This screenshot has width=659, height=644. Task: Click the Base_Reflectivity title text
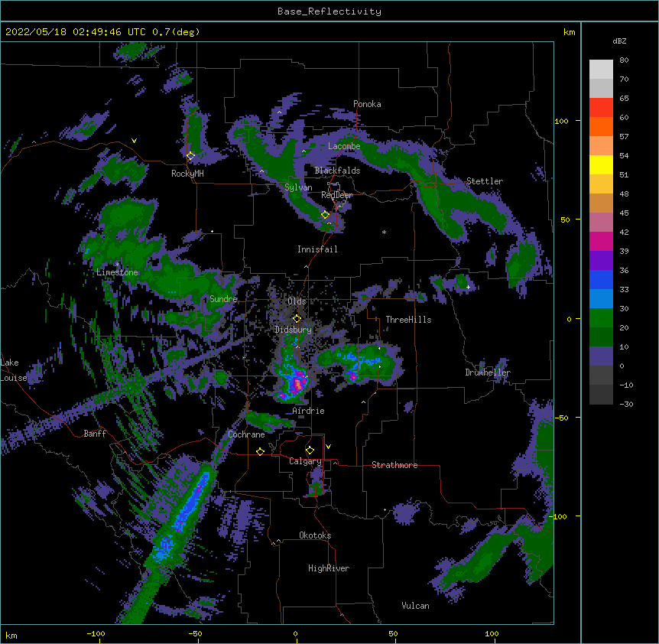click(x=329, y=11)
